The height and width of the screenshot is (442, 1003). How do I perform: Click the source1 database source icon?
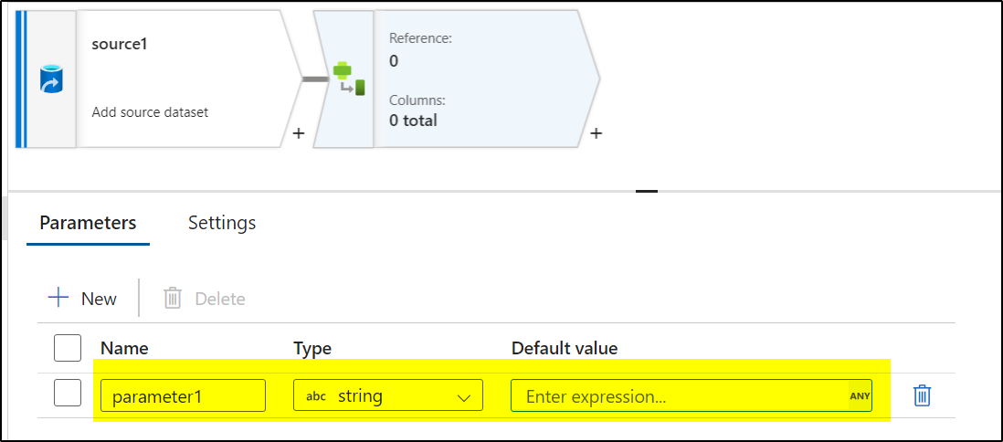[x=50, y=80]
